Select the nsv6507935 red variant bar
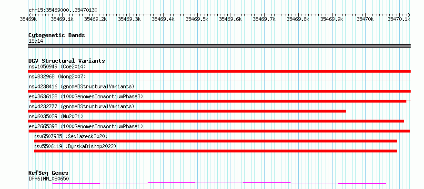This screenshot has height=189, width=424. (215, 141)
